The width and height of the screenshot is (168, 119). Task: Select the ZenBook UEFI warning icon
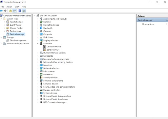[44, 50]
